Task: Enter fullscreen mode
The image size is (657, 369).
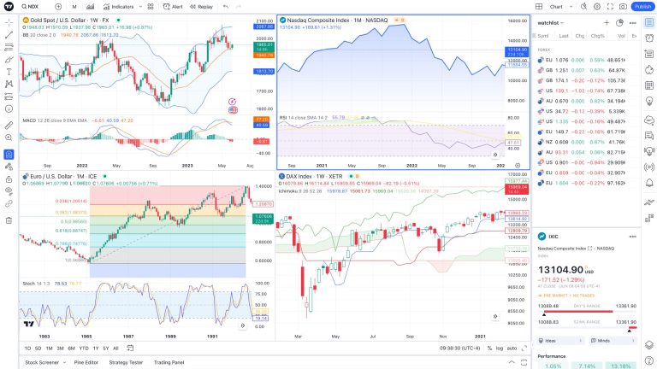Action: [x=610, y=7]
